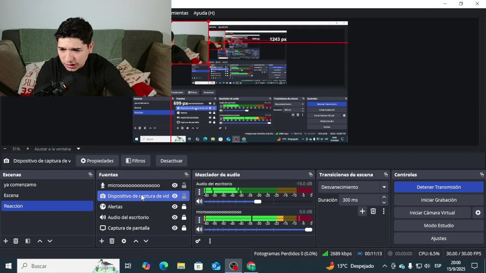Hide Dispositivo de captura de video source
The height and width of the screenshot is (273, 486).
pos(175,196)
